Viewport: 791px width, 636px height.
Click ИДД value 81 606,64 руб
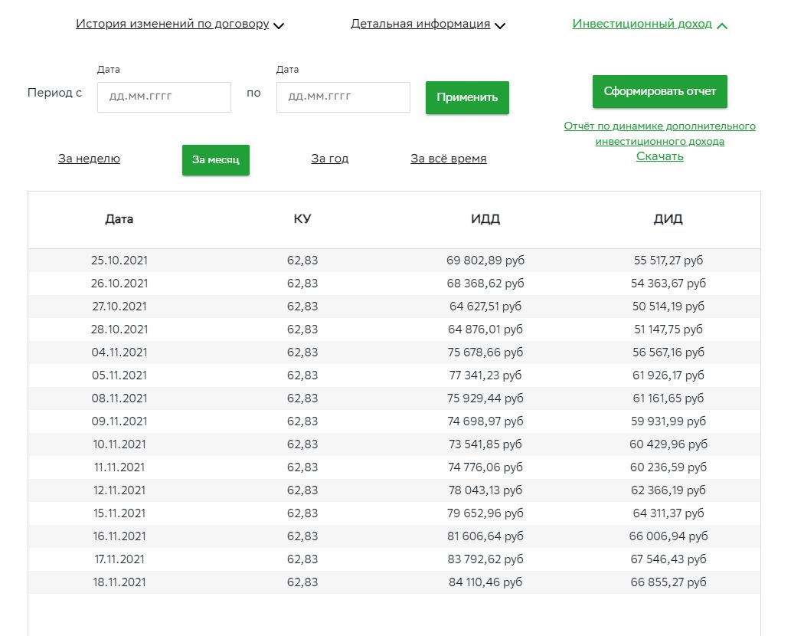[485, 536]
